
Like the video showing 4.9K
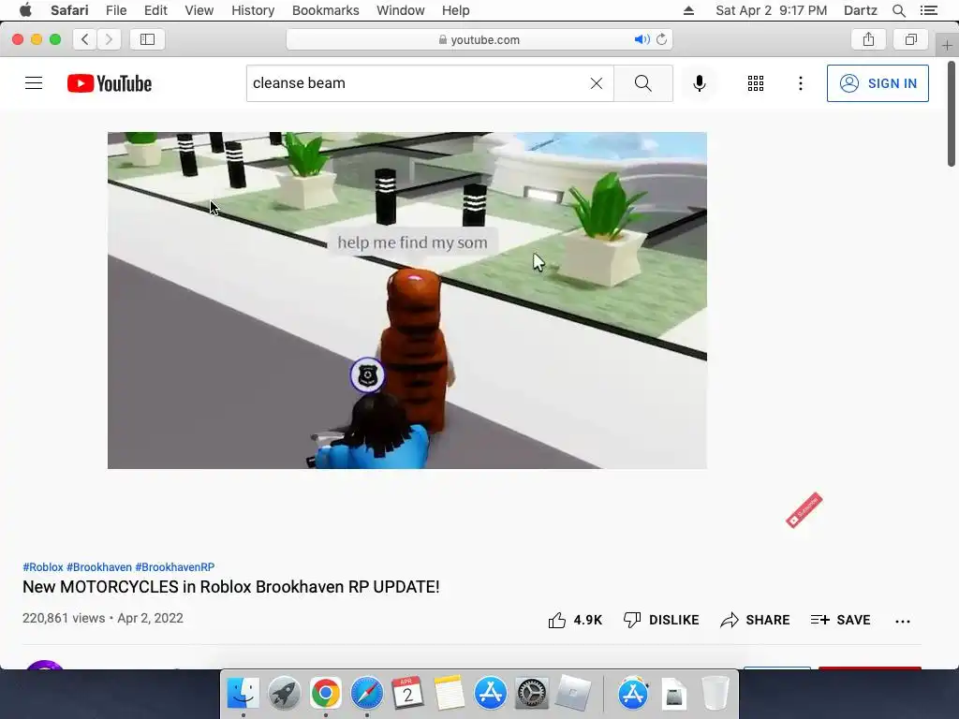(x=575, y=620)
